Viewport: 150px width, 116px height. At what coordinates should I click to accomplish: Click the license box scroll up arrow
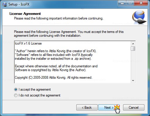pyautogui.click(x=133, y=44)
